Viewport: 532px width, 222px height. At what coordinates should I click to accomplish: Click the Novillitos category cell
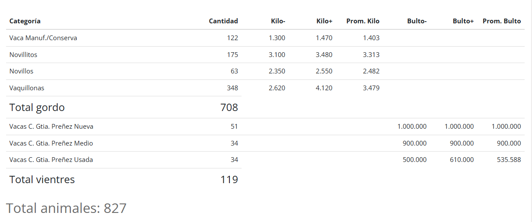[23, 55]
